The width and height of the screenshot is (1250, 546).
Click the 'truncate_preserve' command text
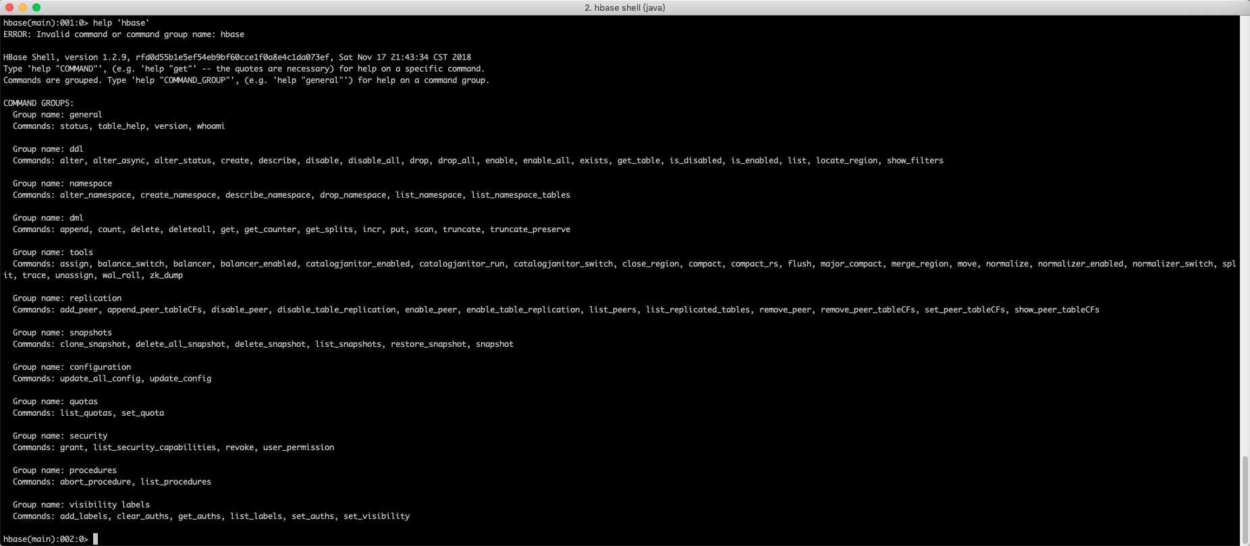530,229
